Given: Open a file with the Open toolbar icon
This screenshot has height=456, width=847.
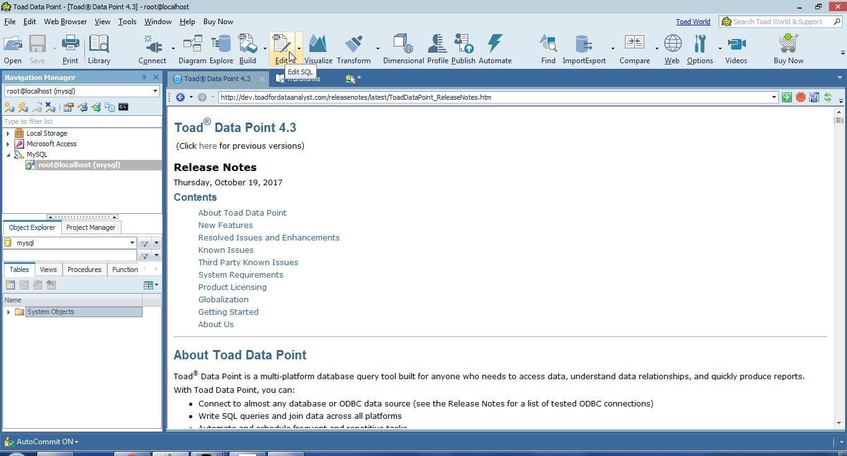Looking at the screenshot, I should click(12, 49).
